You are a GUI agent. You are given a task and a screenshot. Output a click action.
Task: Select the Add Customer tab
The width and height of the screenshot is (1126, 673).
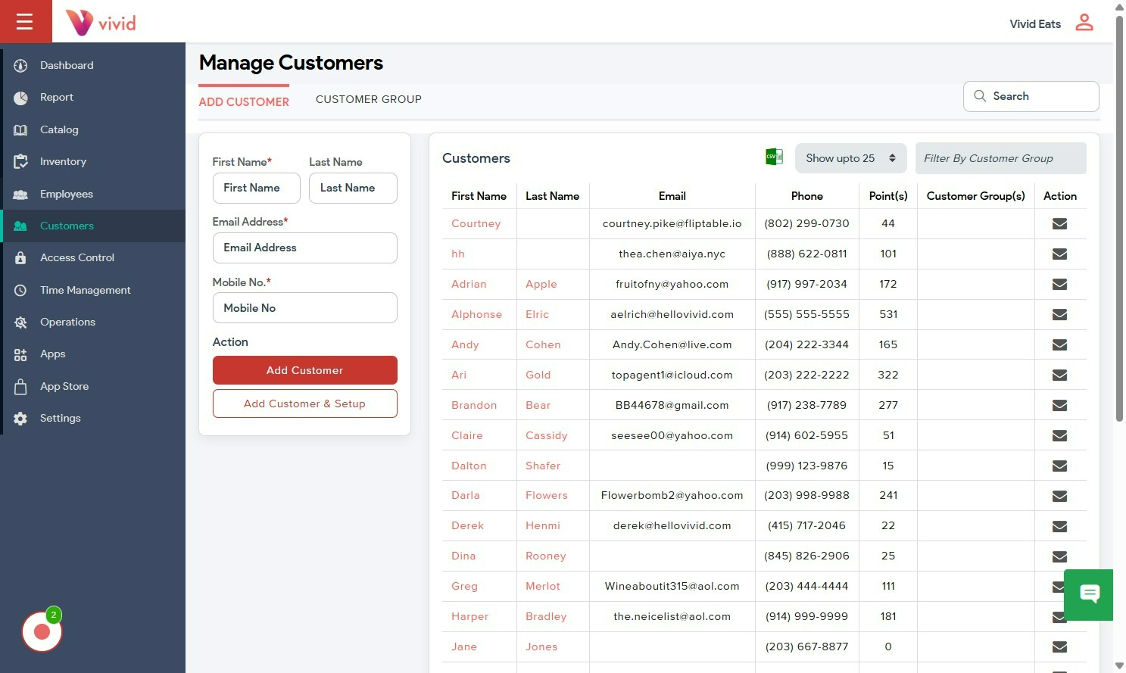click(x=244, y=101)
